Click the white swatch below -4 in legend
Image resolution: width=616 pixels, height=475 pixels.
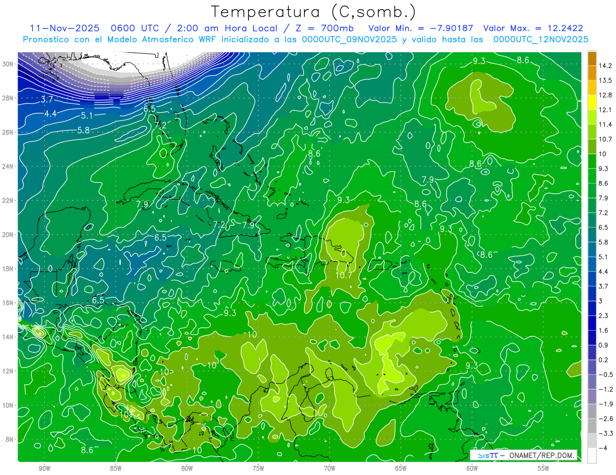[592, 456]
